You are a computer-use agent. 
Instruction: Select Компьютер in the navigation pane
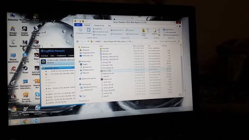click(x=85, y=84)
